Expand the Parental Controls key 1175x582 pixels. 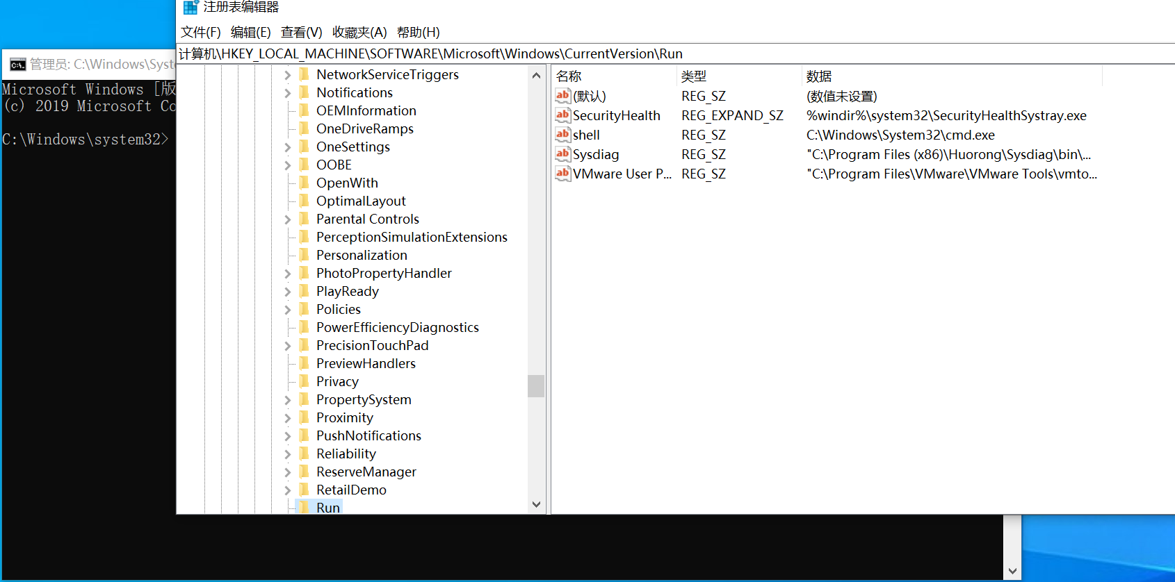[x=287, y=219]
